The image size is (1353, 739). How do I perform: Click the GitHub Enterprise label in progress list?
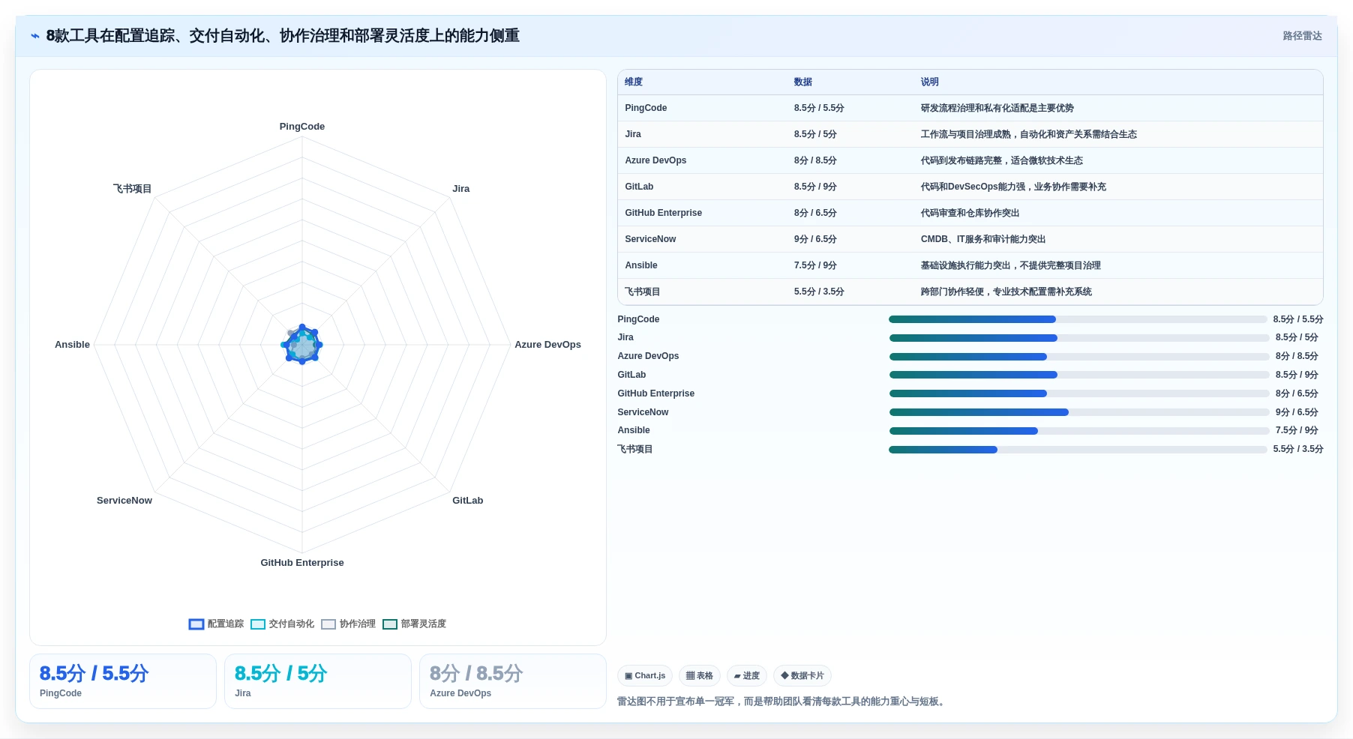pos(656,393)
